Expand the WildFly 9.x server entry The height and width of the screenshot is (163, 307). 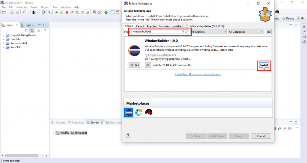53,133
